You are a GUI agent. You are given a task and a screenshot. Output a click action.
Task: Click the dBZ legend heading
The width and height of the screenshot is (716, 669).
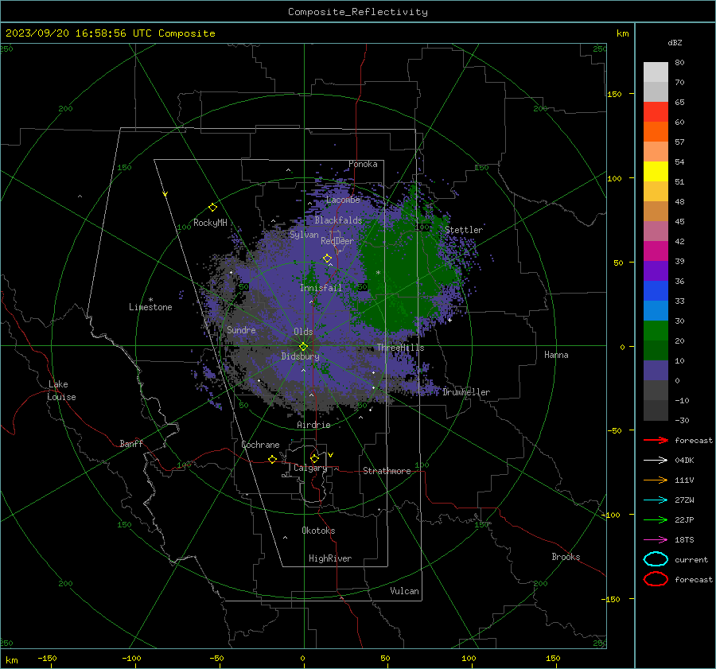tap(675, 42)
